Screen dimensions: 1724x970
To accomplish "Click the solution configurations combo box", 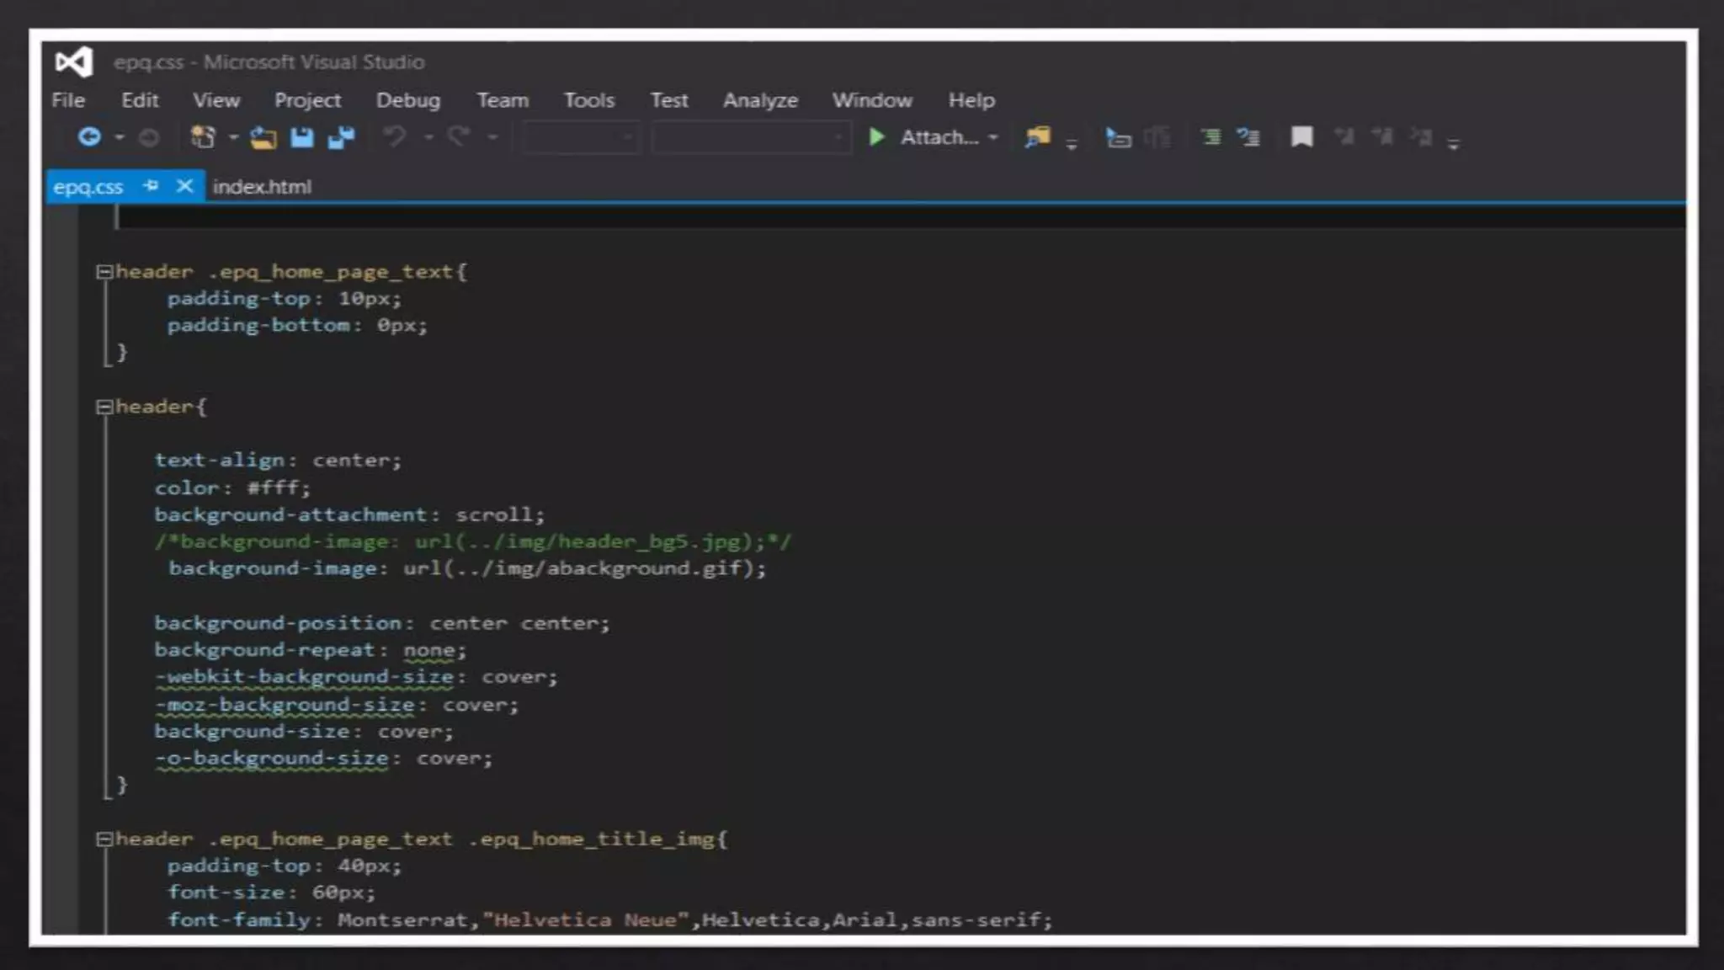I will coord(579,137).
